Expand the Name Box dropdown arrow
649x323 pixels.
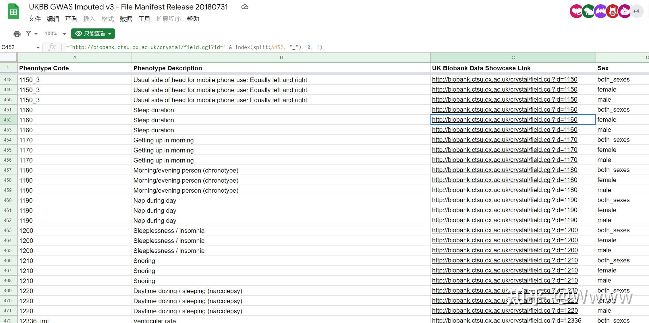pos(38,47)
